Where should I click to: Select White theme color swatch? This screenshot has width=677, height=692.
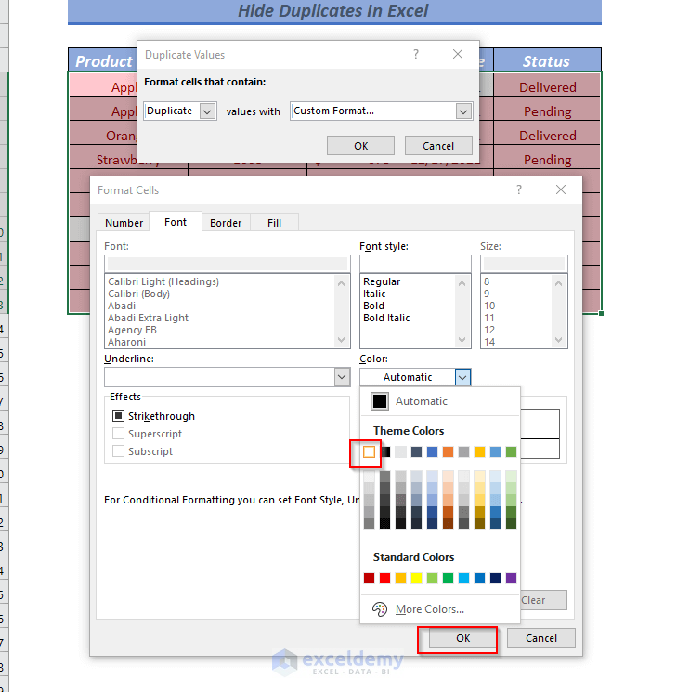(x=369, y=452)
